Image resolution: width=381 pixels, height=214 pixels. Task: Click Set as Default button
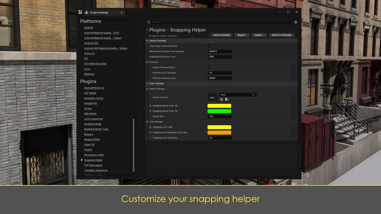pyautogui.click(x=221, y=35)
